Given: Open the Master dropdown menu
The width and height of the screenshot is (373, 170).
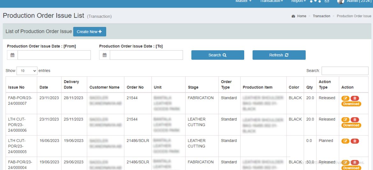Looking at the screenshot, I should point(243,1).
